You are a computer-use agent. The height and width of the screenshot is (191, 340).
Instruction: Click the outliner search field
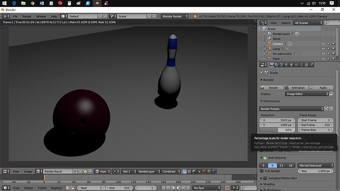click(x=333, y=23)
